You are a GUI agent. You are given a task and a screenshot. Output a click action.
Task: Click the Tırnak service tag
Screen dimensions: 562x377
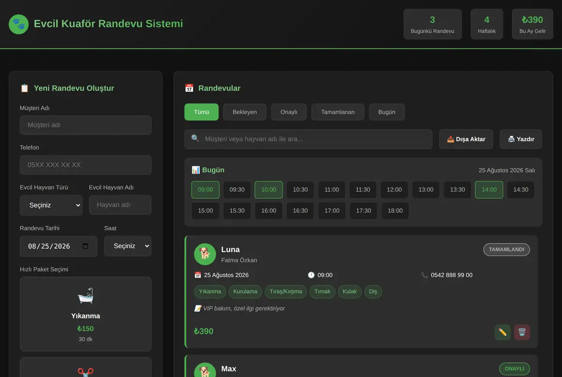pyautogui.click(x=322, y=291)
